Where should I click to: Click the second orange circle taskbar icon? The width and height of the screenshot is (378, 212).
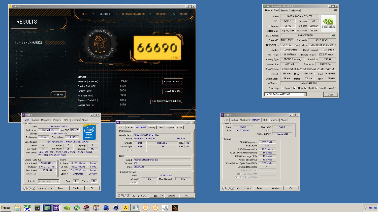pos(155,208)
